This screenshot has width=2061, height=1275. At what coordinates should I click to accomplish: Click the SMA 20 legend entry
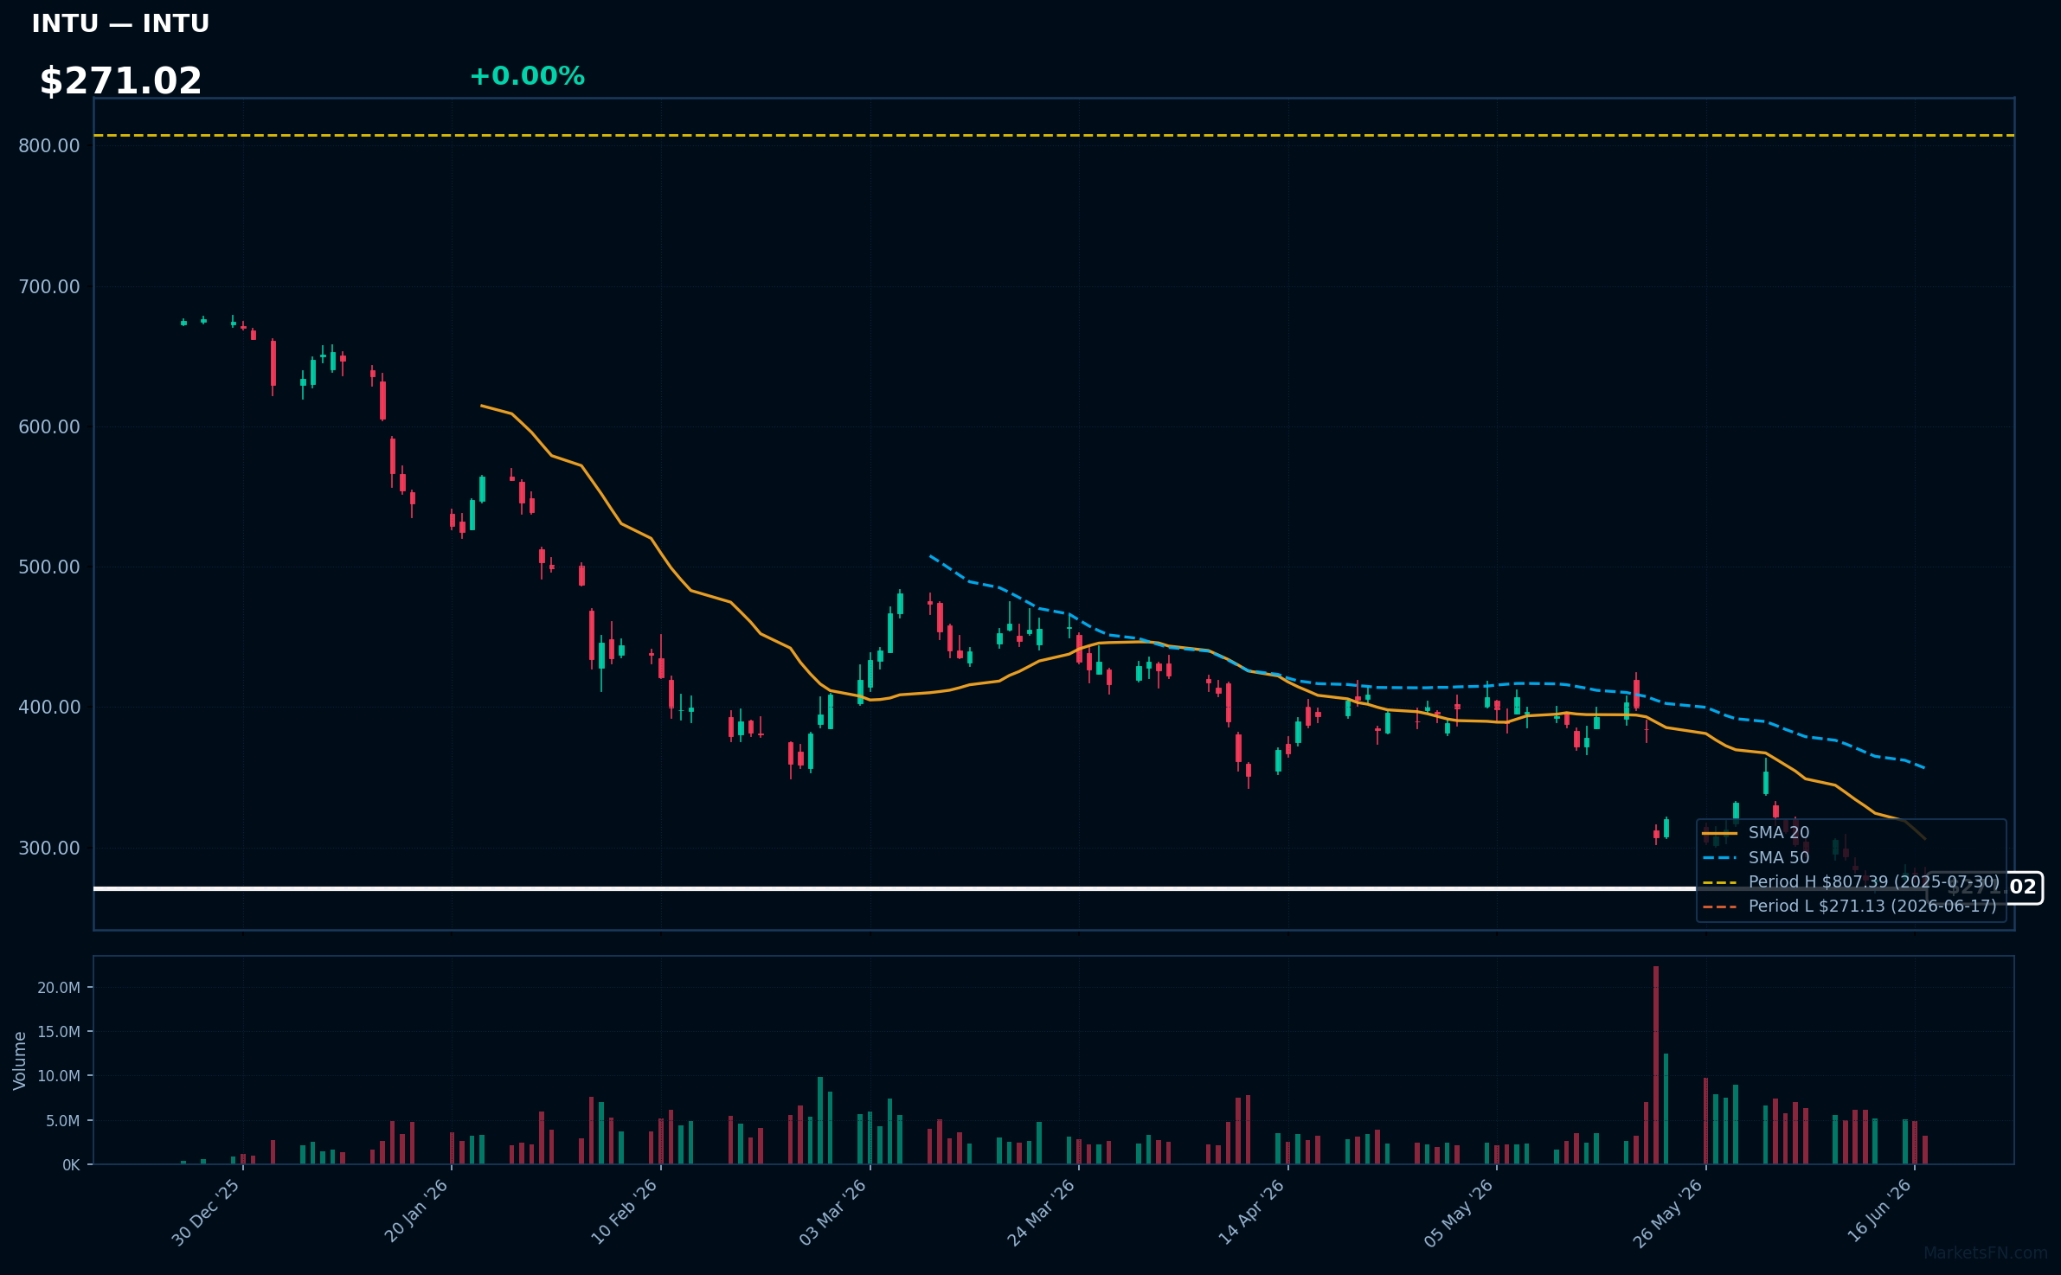1756,833
